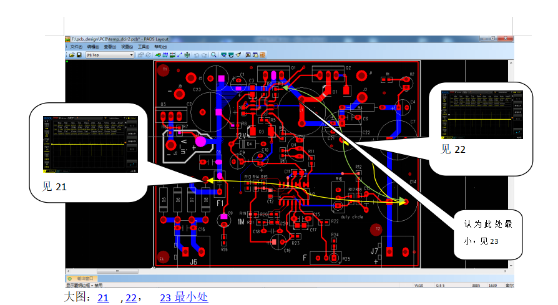This screenshot has height=305, width=558.
Task: Click the Properties toolbar icon
Action: pos(140,55)
